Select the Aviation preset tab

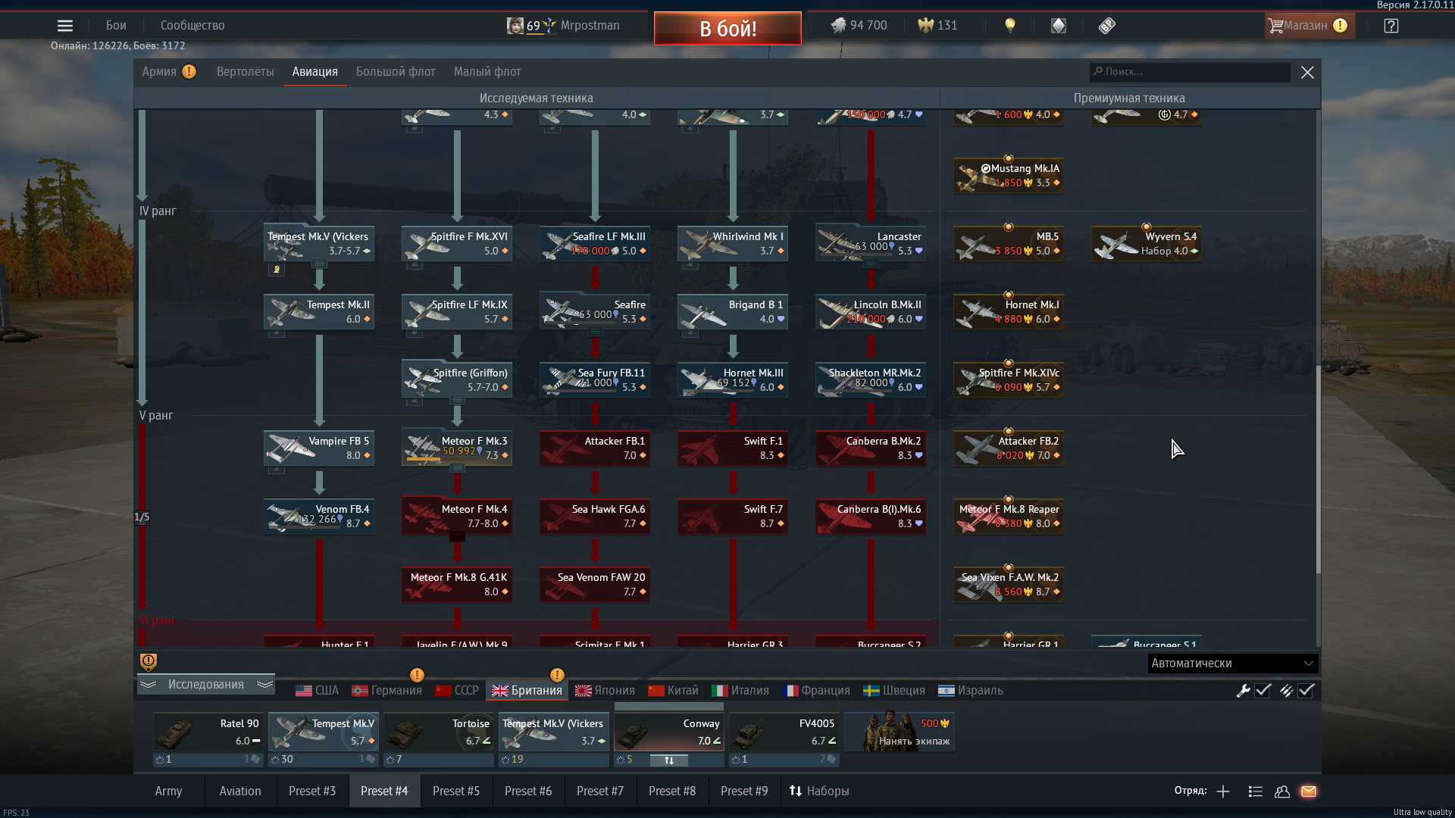coord(240,791)
